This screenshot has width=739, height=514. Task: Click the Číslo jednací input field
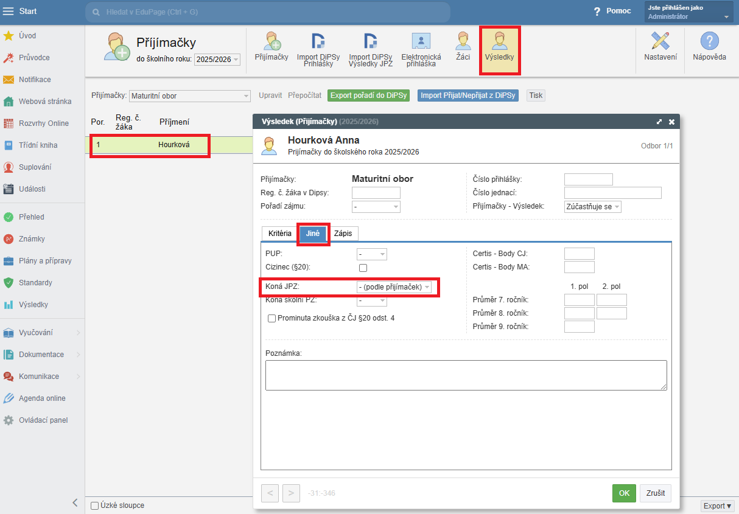pos(612,193)
